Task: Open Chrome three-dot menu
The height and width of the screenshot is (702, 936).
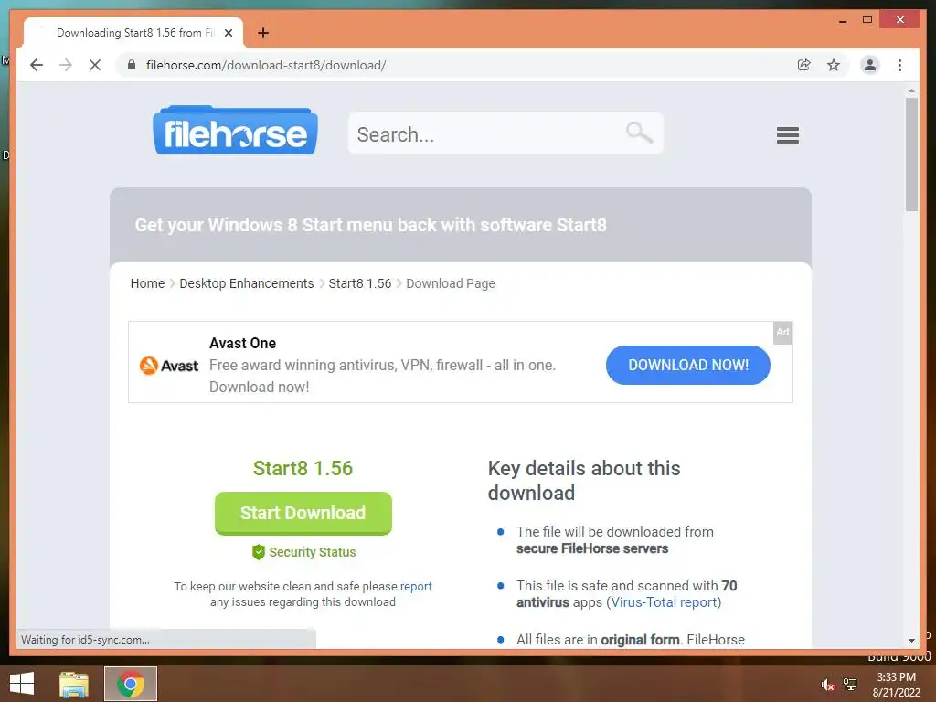Action: pos(899,65)
